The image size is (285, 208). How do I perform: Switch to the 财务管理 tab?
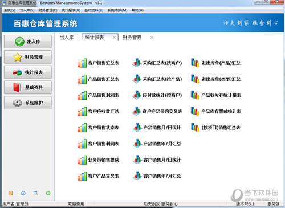132,38
